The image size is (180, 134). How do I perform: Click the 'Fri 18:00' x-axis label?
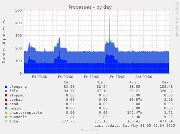coord(118,77)
